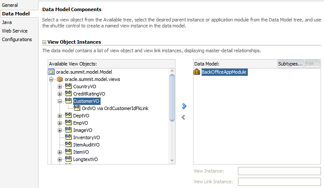The image size is (324, 188).
Task: Click the InventoryVO view object icon
Action: [x=68, y=137]
